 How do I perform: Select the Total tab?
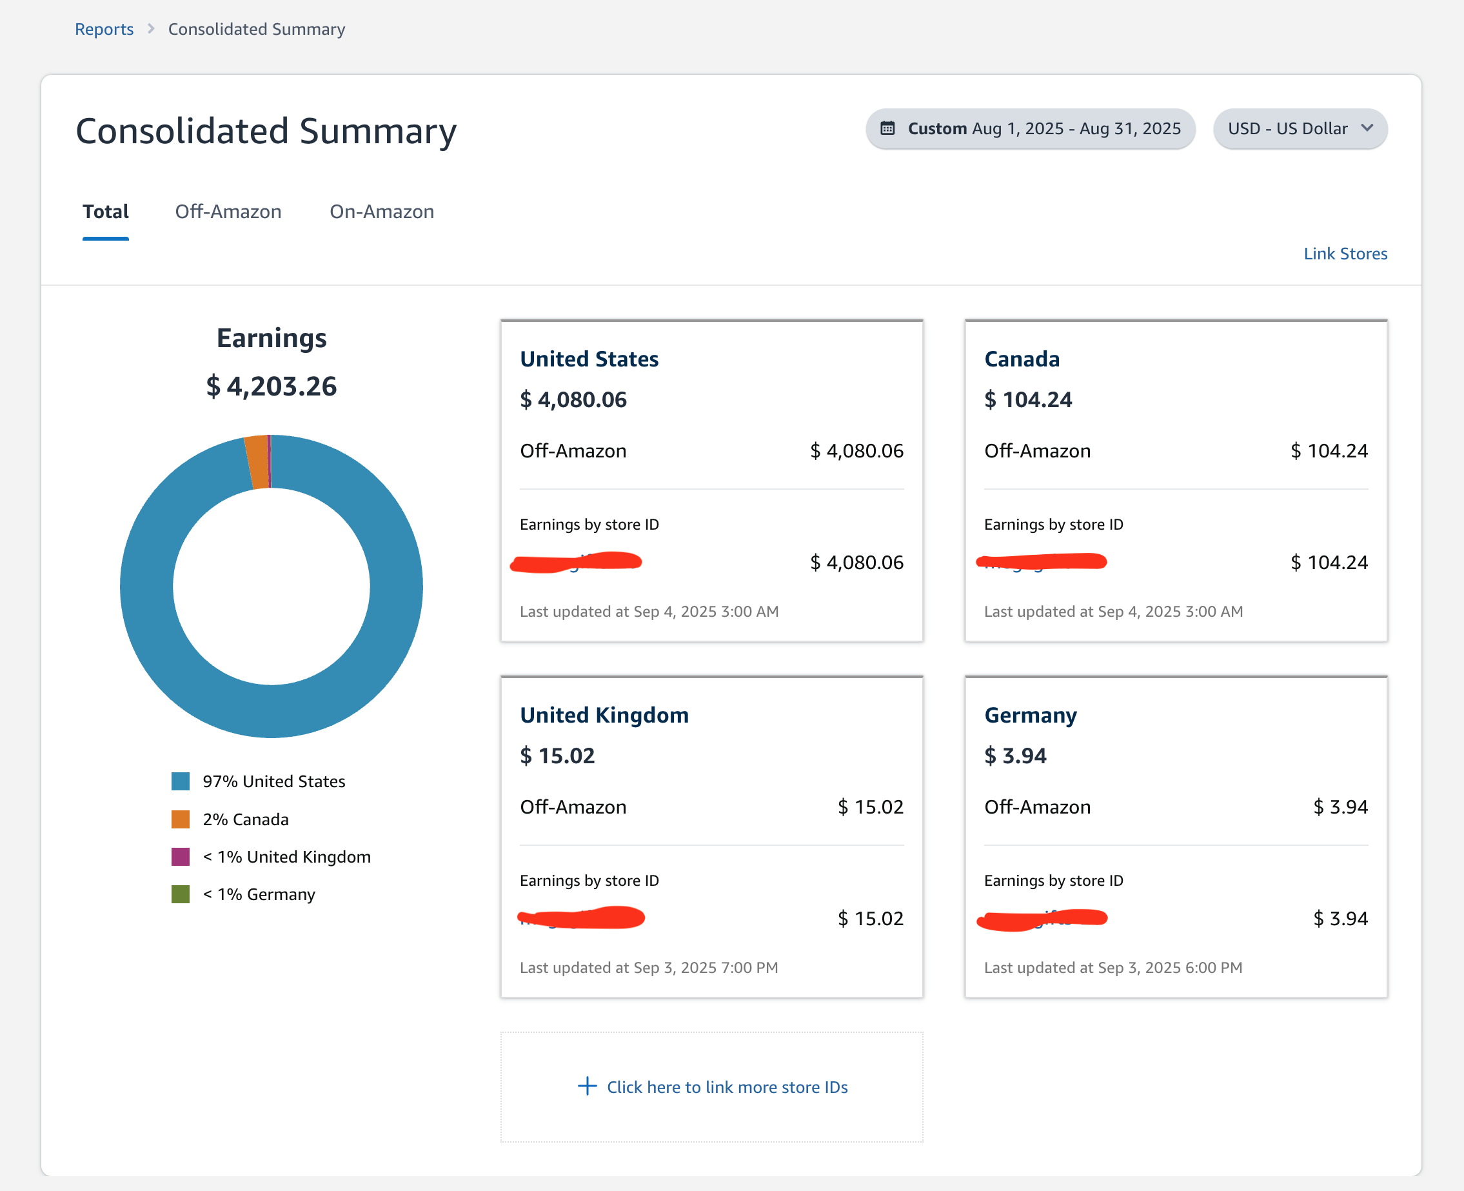(106, 212)
